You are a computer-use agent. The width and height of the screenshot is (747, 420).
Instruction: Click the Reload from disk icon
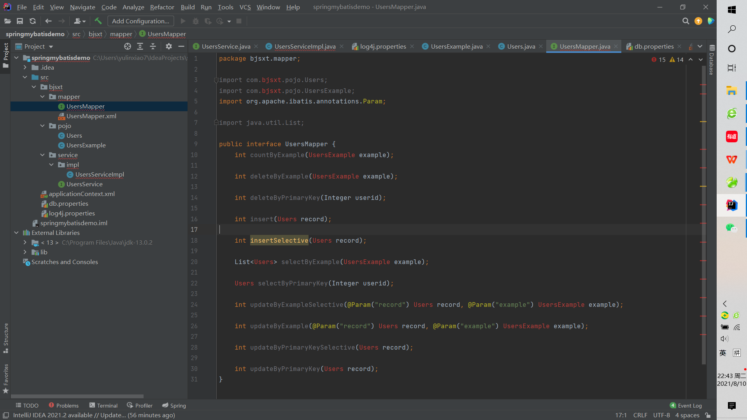tap(33, 21)
